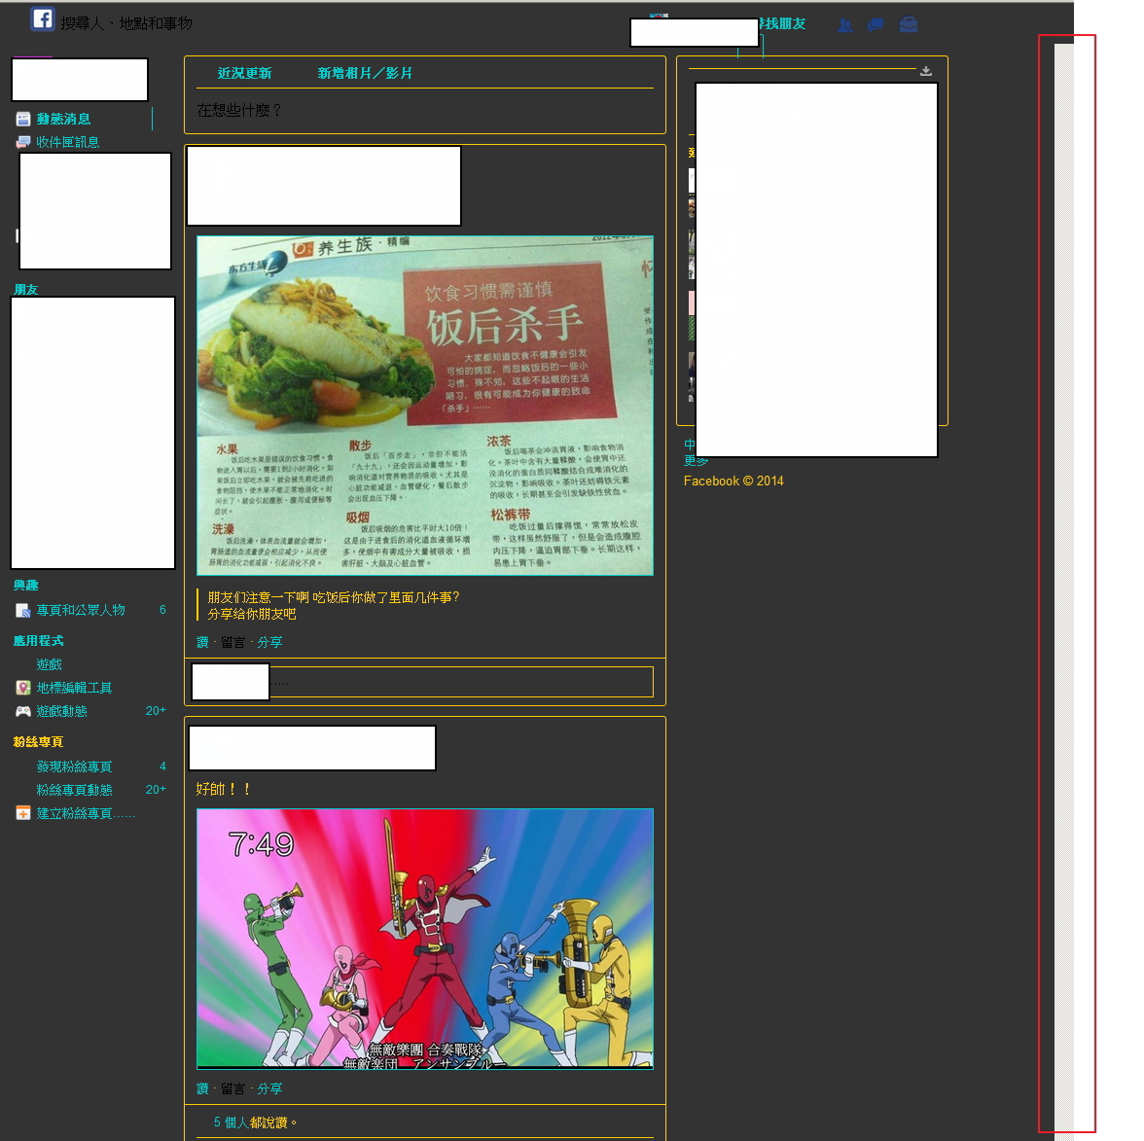Switch to the 近況更新 tab
Image resolution: width=1144 pixels, height=1141 pixels.
tap(244, 73)
